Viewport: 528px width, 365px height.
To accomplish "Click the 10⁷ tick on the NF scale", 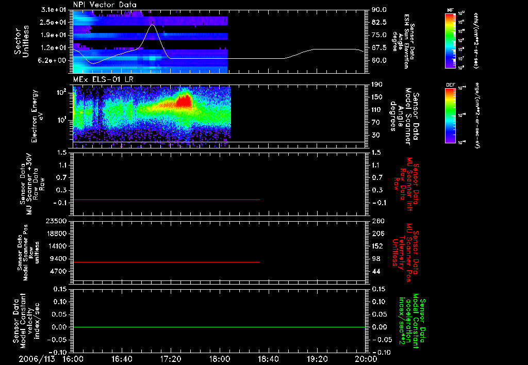I will (461, 59).
